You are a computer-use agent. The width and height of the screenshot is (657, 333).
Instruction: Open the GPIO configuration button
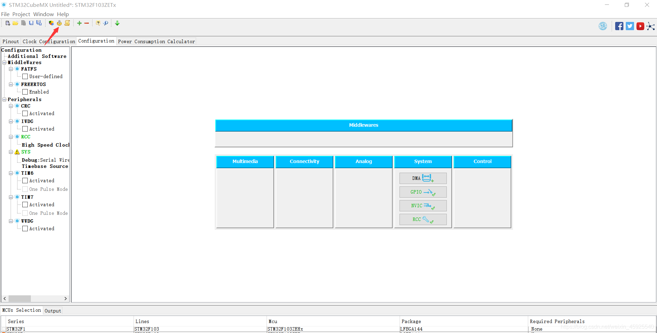pos(423,192)
